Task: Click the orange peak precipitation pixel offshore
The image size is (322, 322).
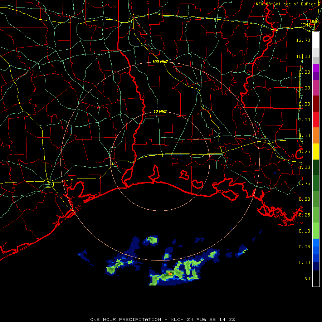Action: [170, 274]
